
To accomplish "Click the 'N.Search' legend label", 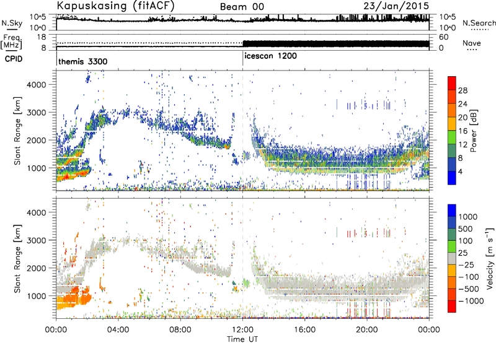I will (x=479, y=23).
